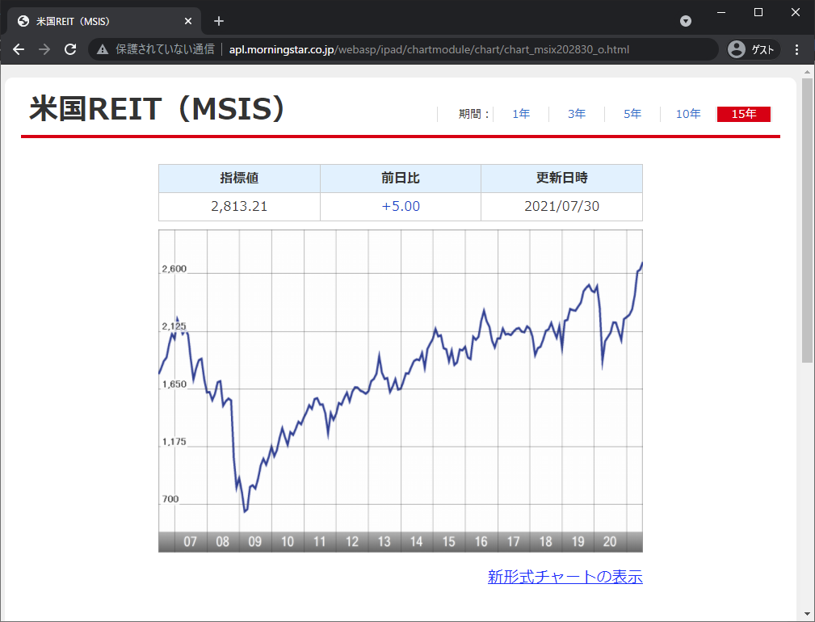The image size is (815, 622).
Task: Click the page scrollbar down arrow
Action: point(808,612)
